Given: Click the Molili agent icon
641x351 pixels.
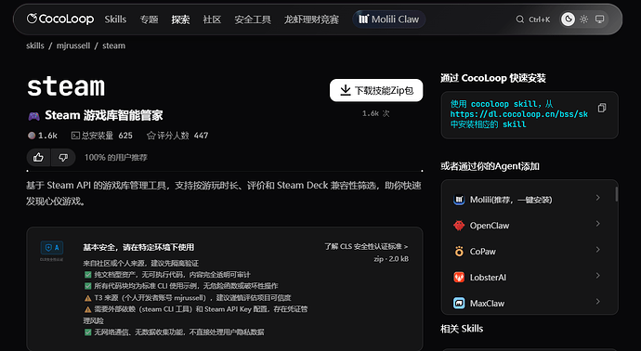Looking at the screenshot, I should [459, 200].
